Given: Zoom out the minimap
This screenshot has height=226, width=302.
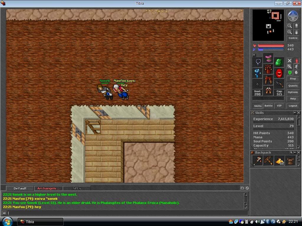Looking at the screenshot, I should point(290,26).
